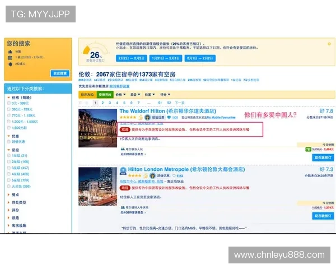This screenshot has width=336, height=269.
Task: Tick the 1,600元起 price checkbox
Action: pos(9,128)
